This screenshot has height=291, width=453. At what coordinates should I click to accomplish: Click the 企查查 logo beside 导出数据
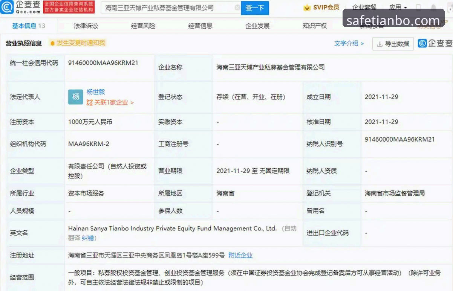click(x=435, y=43)
